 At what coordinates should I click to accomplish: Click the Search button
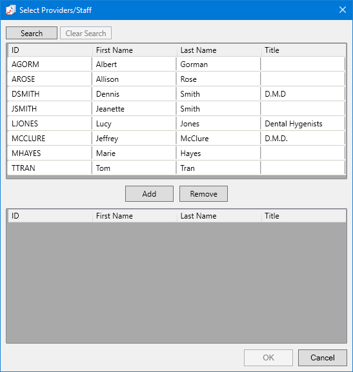tap(32, 33)
